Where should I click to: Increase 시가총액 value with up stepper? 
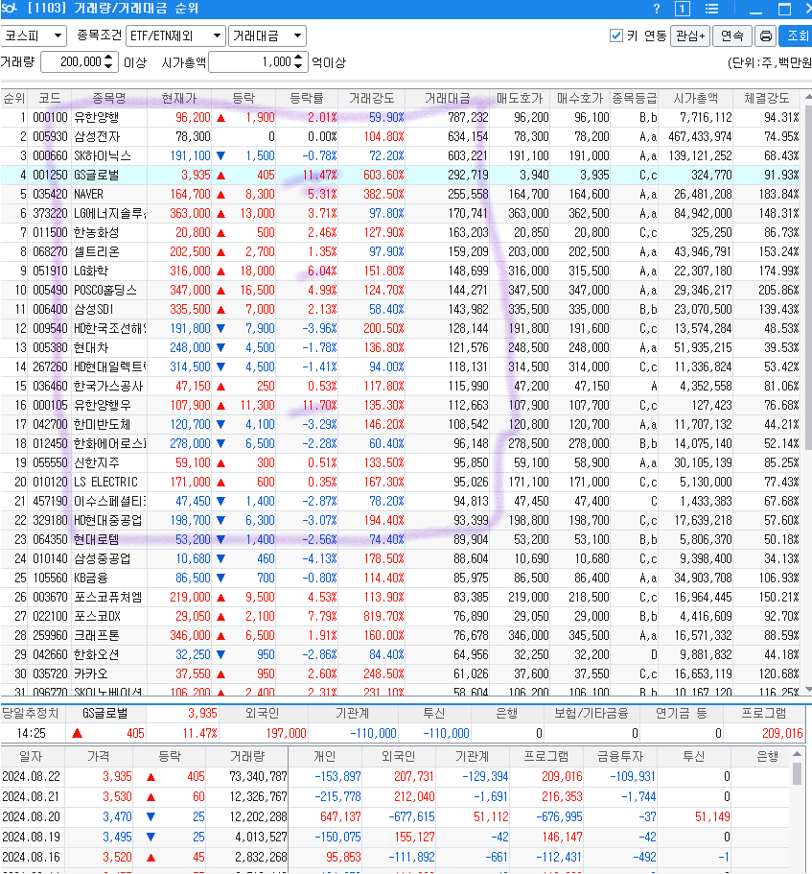(298, 58)
